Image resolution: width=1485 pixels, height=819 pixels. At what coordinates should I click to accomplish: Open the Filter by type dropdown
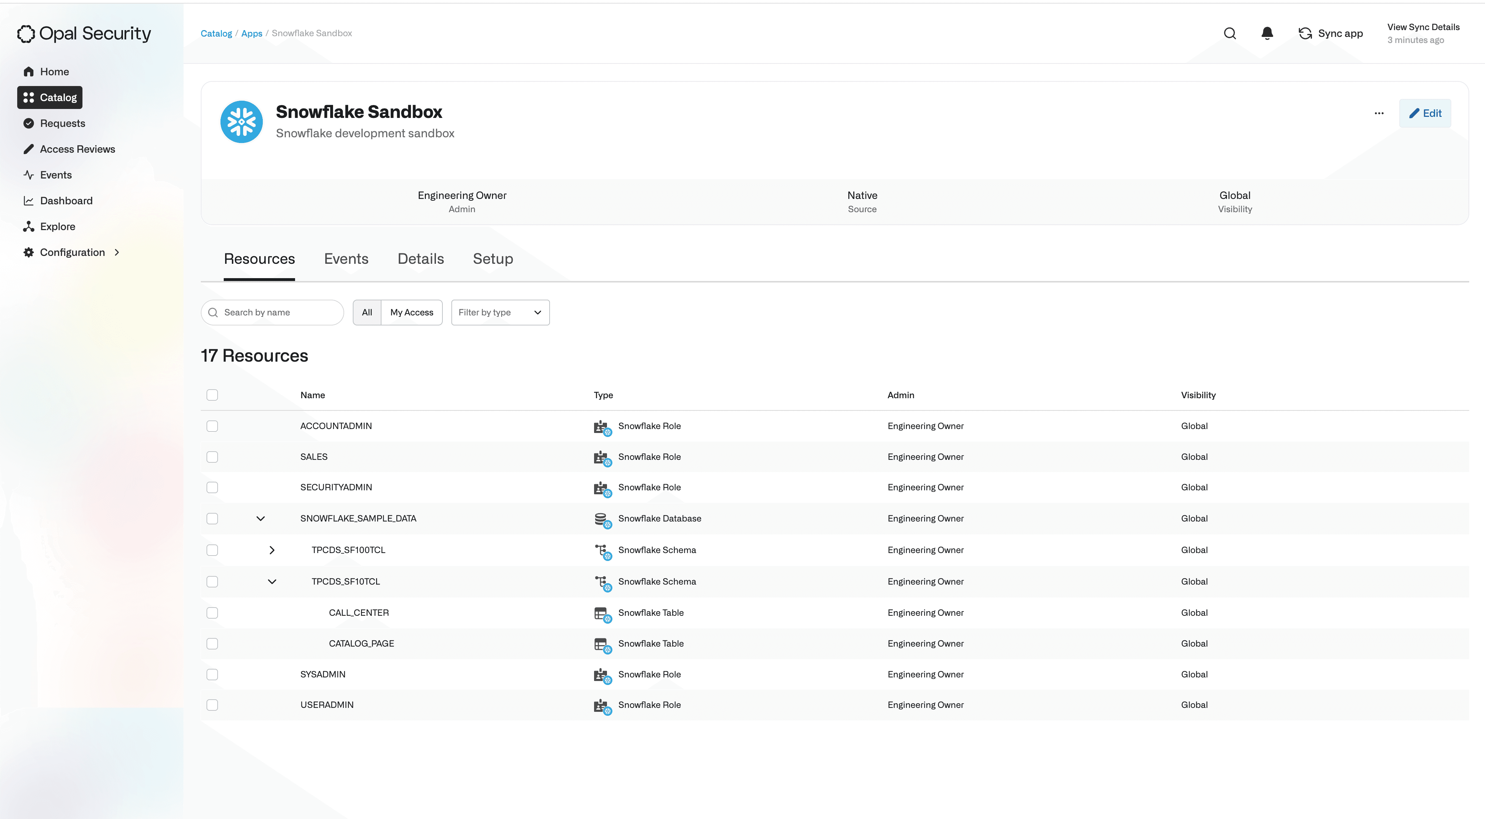500,313
